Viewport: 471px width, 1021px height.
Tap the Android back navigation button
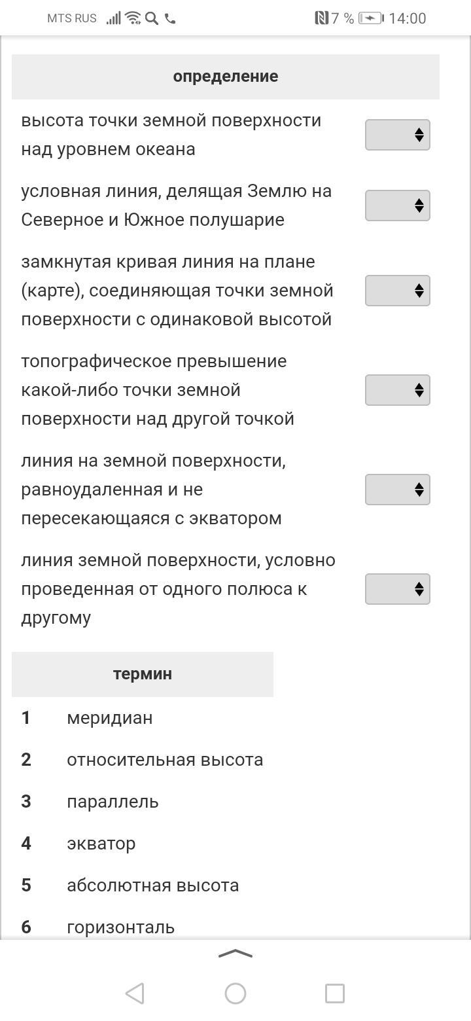(x=135, y=994)
